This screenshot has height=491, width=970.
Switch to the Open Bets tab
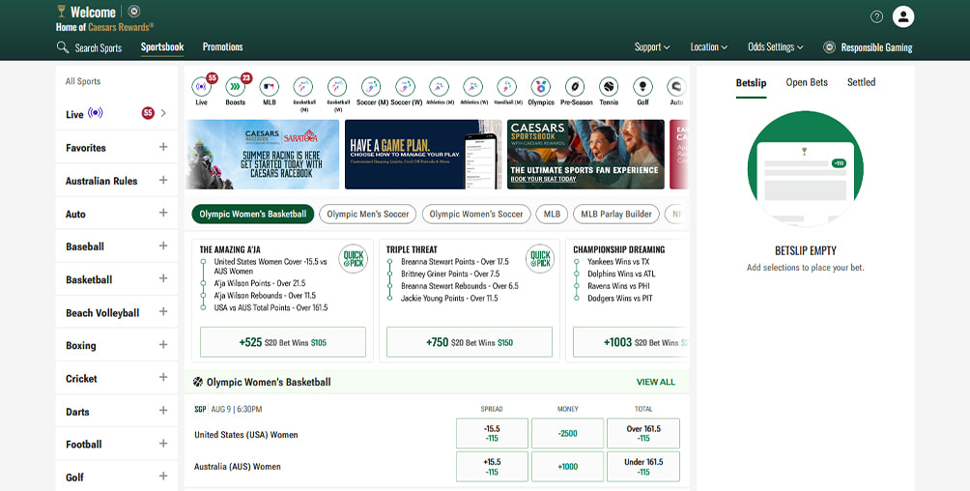tap(807, 82)
